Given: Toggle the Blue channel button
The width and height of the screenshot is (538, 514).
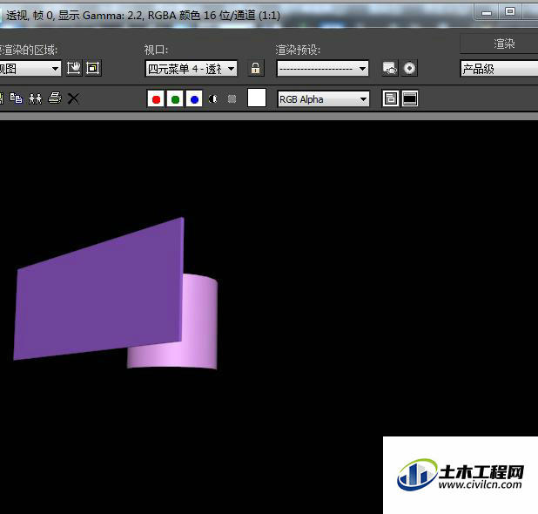Looking at the screenshot, I should 194,99.
